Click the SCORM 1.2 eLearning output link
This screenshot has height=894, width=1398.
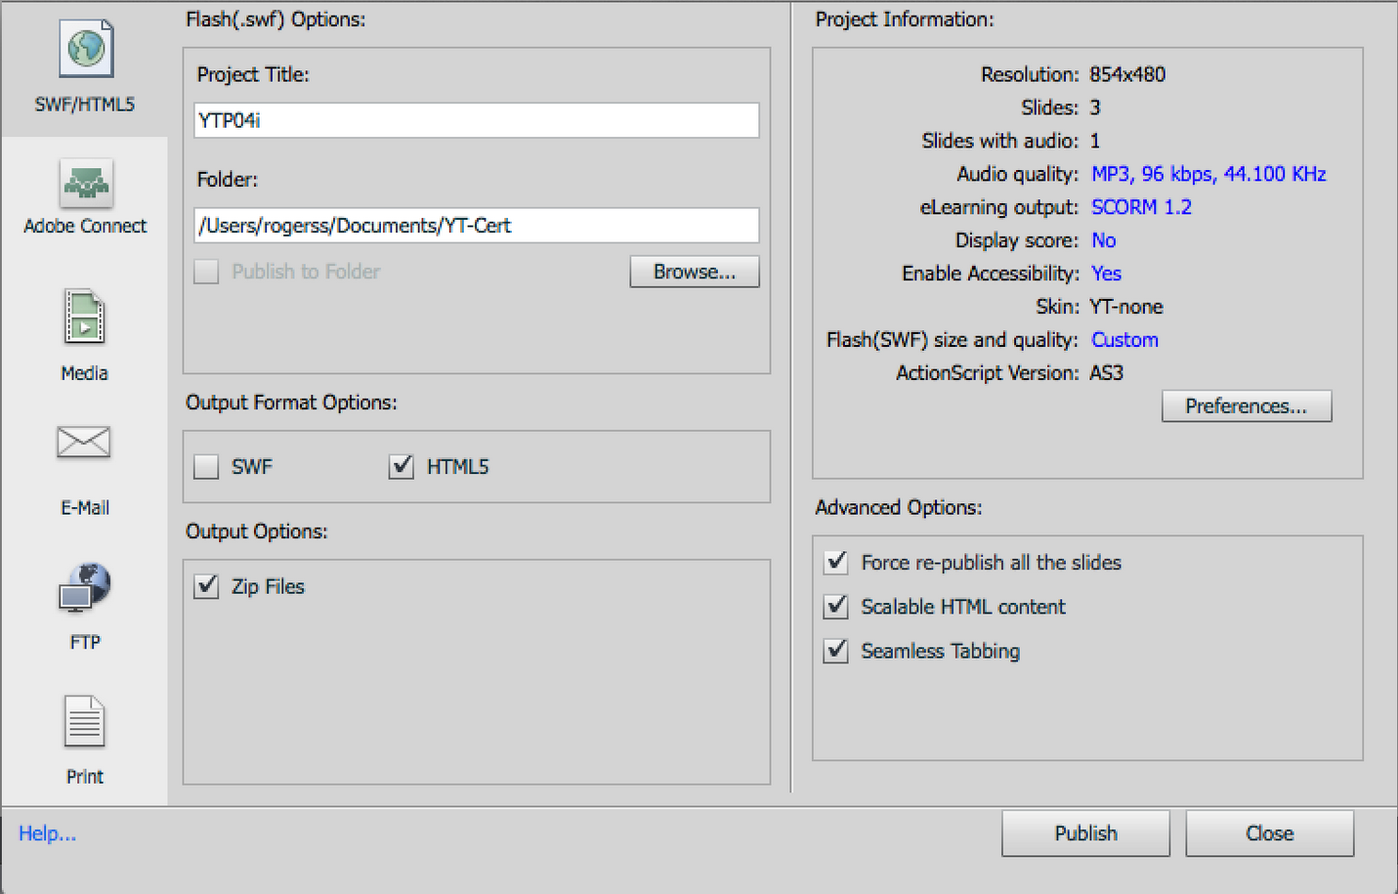pos(1141,207)
